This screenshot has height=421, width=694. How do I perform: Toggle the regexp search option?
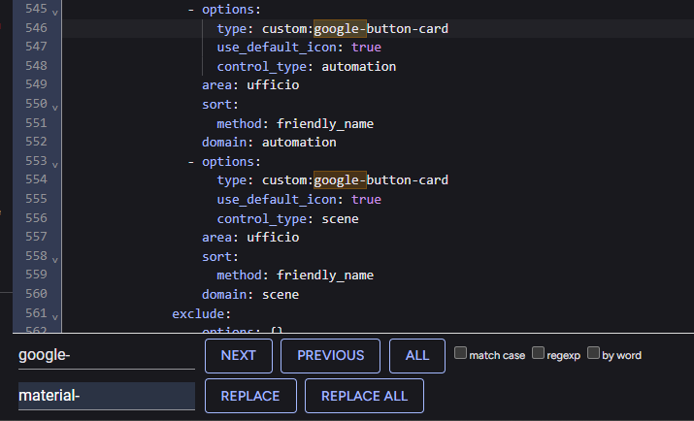click(539, 354)
